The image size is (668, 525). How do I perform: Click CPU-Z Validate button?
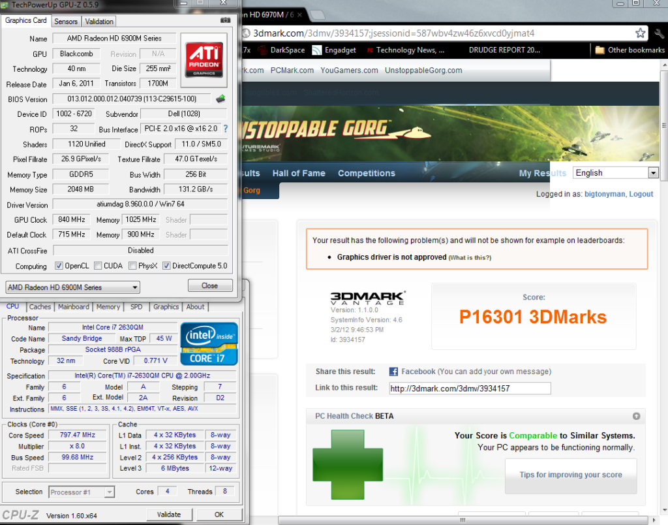169,515
